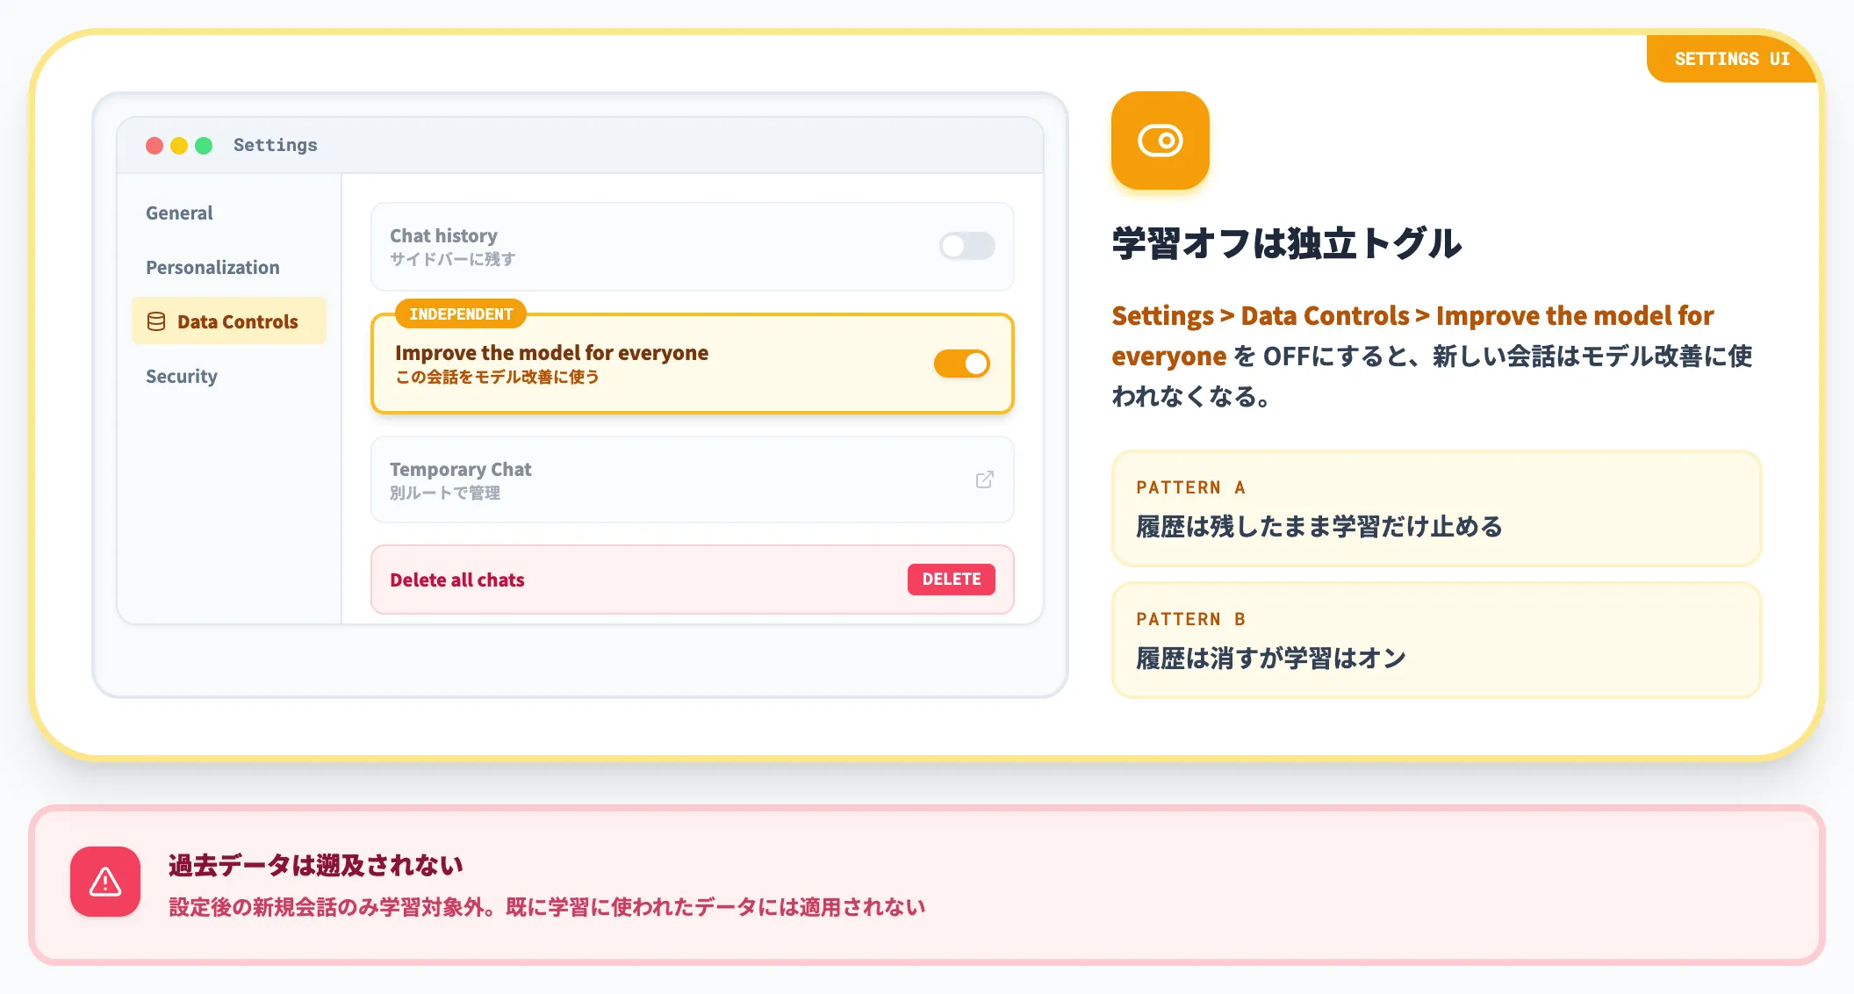This screenshot has width=1854, height=994.
Task: Click the Temporary Chat row title
Action: pyautogui.click(x=461, y=469)
